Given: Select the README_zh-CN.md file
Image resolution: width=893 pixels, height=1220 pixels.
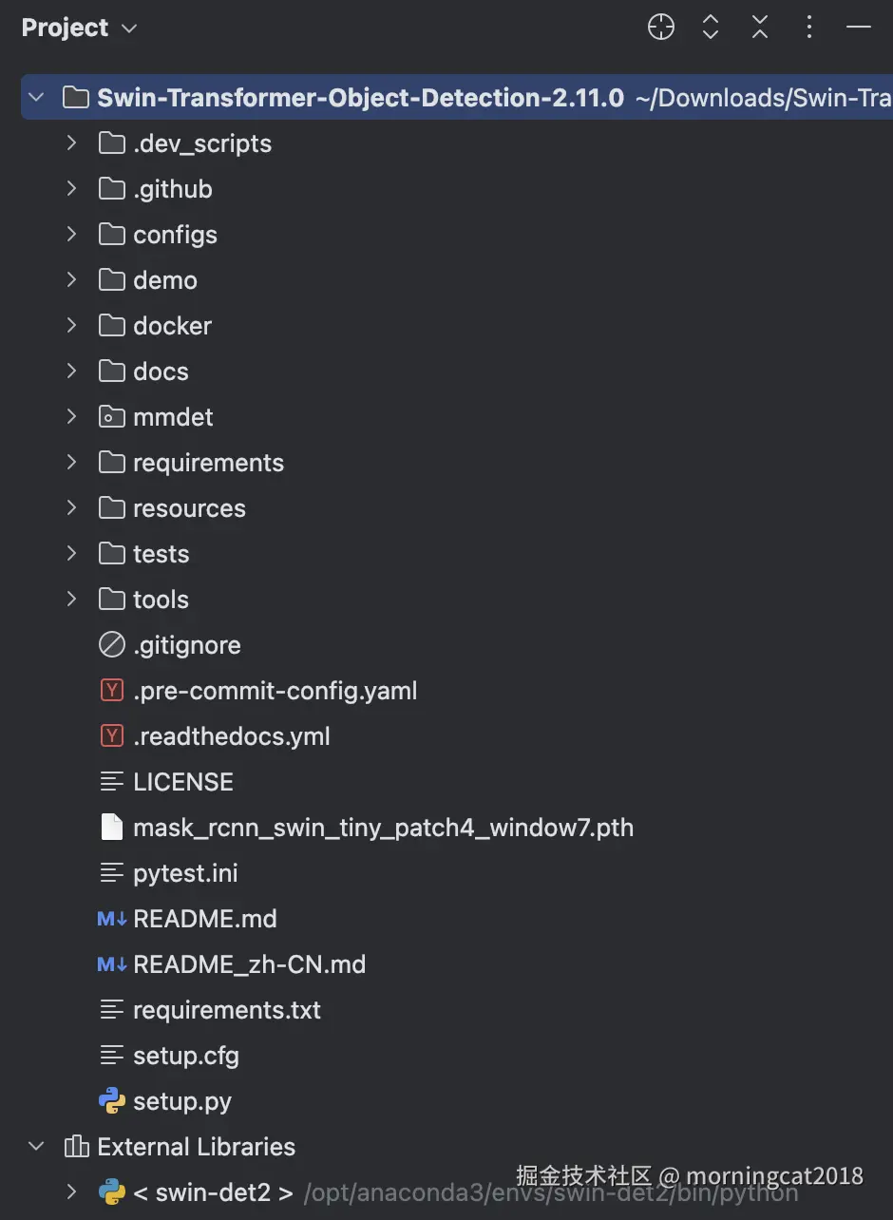Looking at the screenshot, I should click(249, 964).
